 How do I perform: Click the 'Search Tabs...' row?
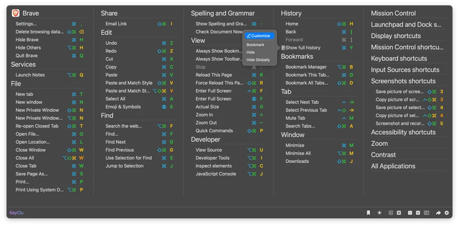[319, 126]
